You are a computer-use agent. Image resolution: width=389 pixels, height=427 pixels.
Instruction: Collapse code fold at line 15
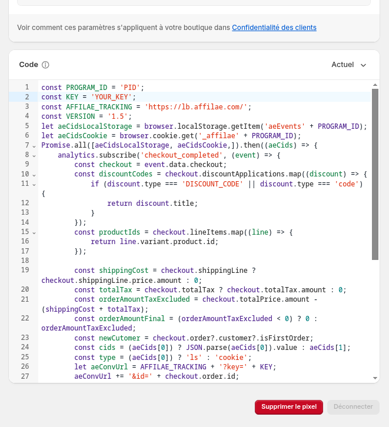[34, 233]
